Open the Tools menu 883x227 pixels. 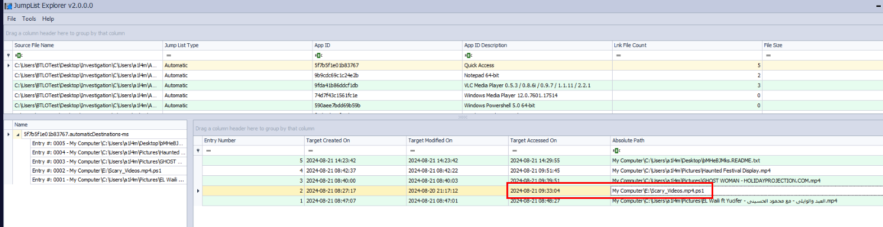point(29,19)
